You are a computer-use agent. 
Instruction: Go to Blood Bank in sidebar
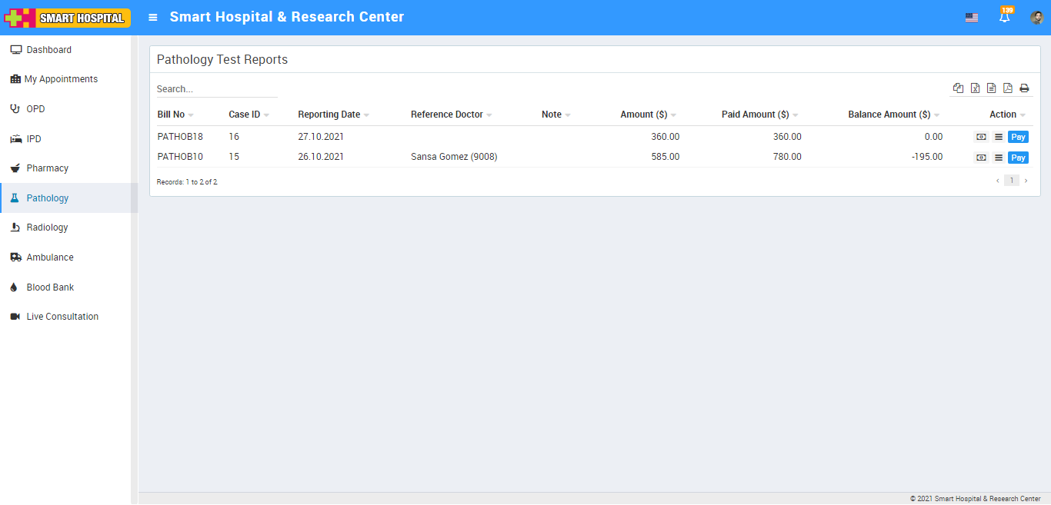click(x=50, y=287)
